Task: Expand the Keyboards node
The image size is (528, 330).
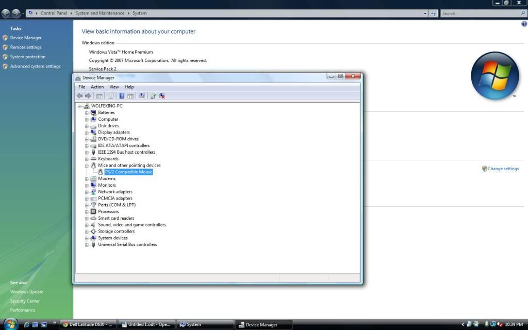Action: tap(87, 159)
